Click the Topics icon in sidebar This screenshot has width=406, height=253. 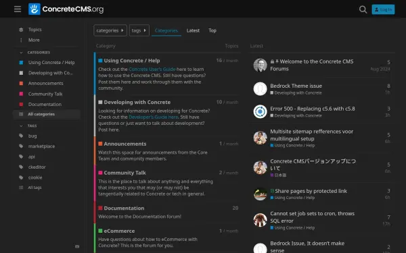point(21,30)
